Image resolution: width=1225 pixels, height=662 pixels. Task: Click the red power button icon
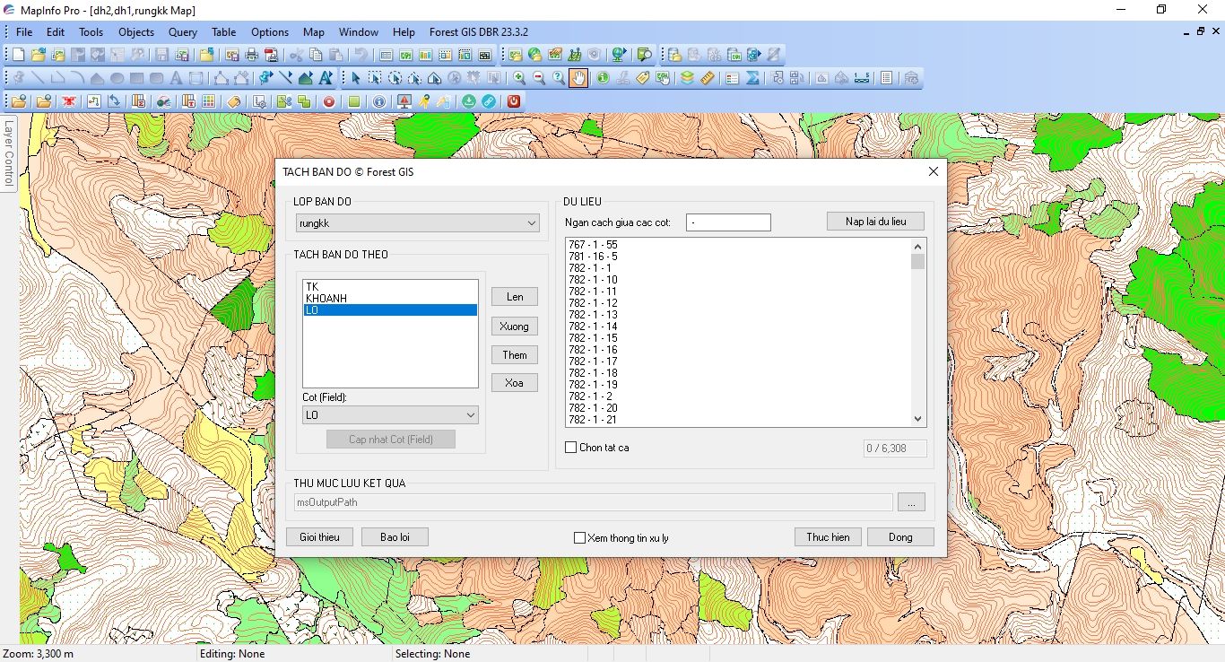514,101
